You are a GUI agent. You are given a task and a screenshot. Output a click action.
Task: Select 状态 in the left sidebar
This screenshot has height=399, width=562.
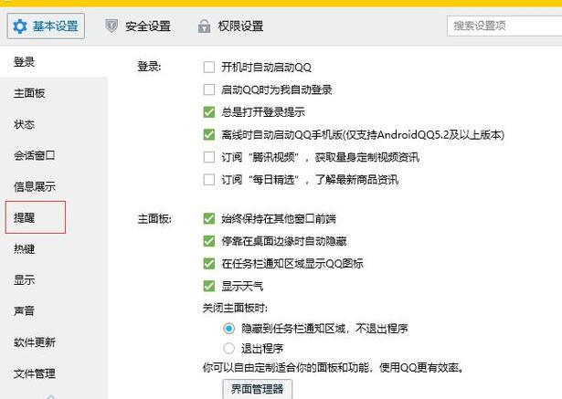tap(54, 124)
